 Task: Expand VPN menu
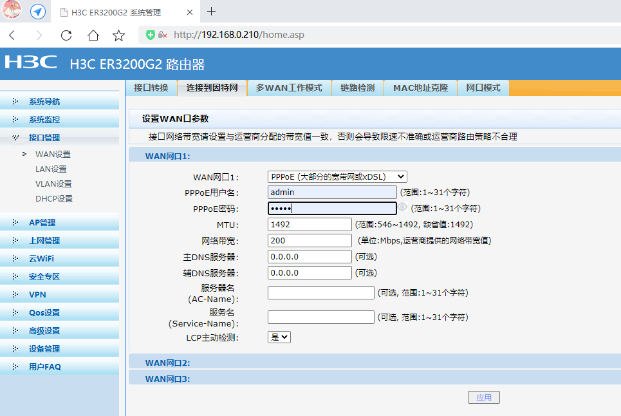59,294
